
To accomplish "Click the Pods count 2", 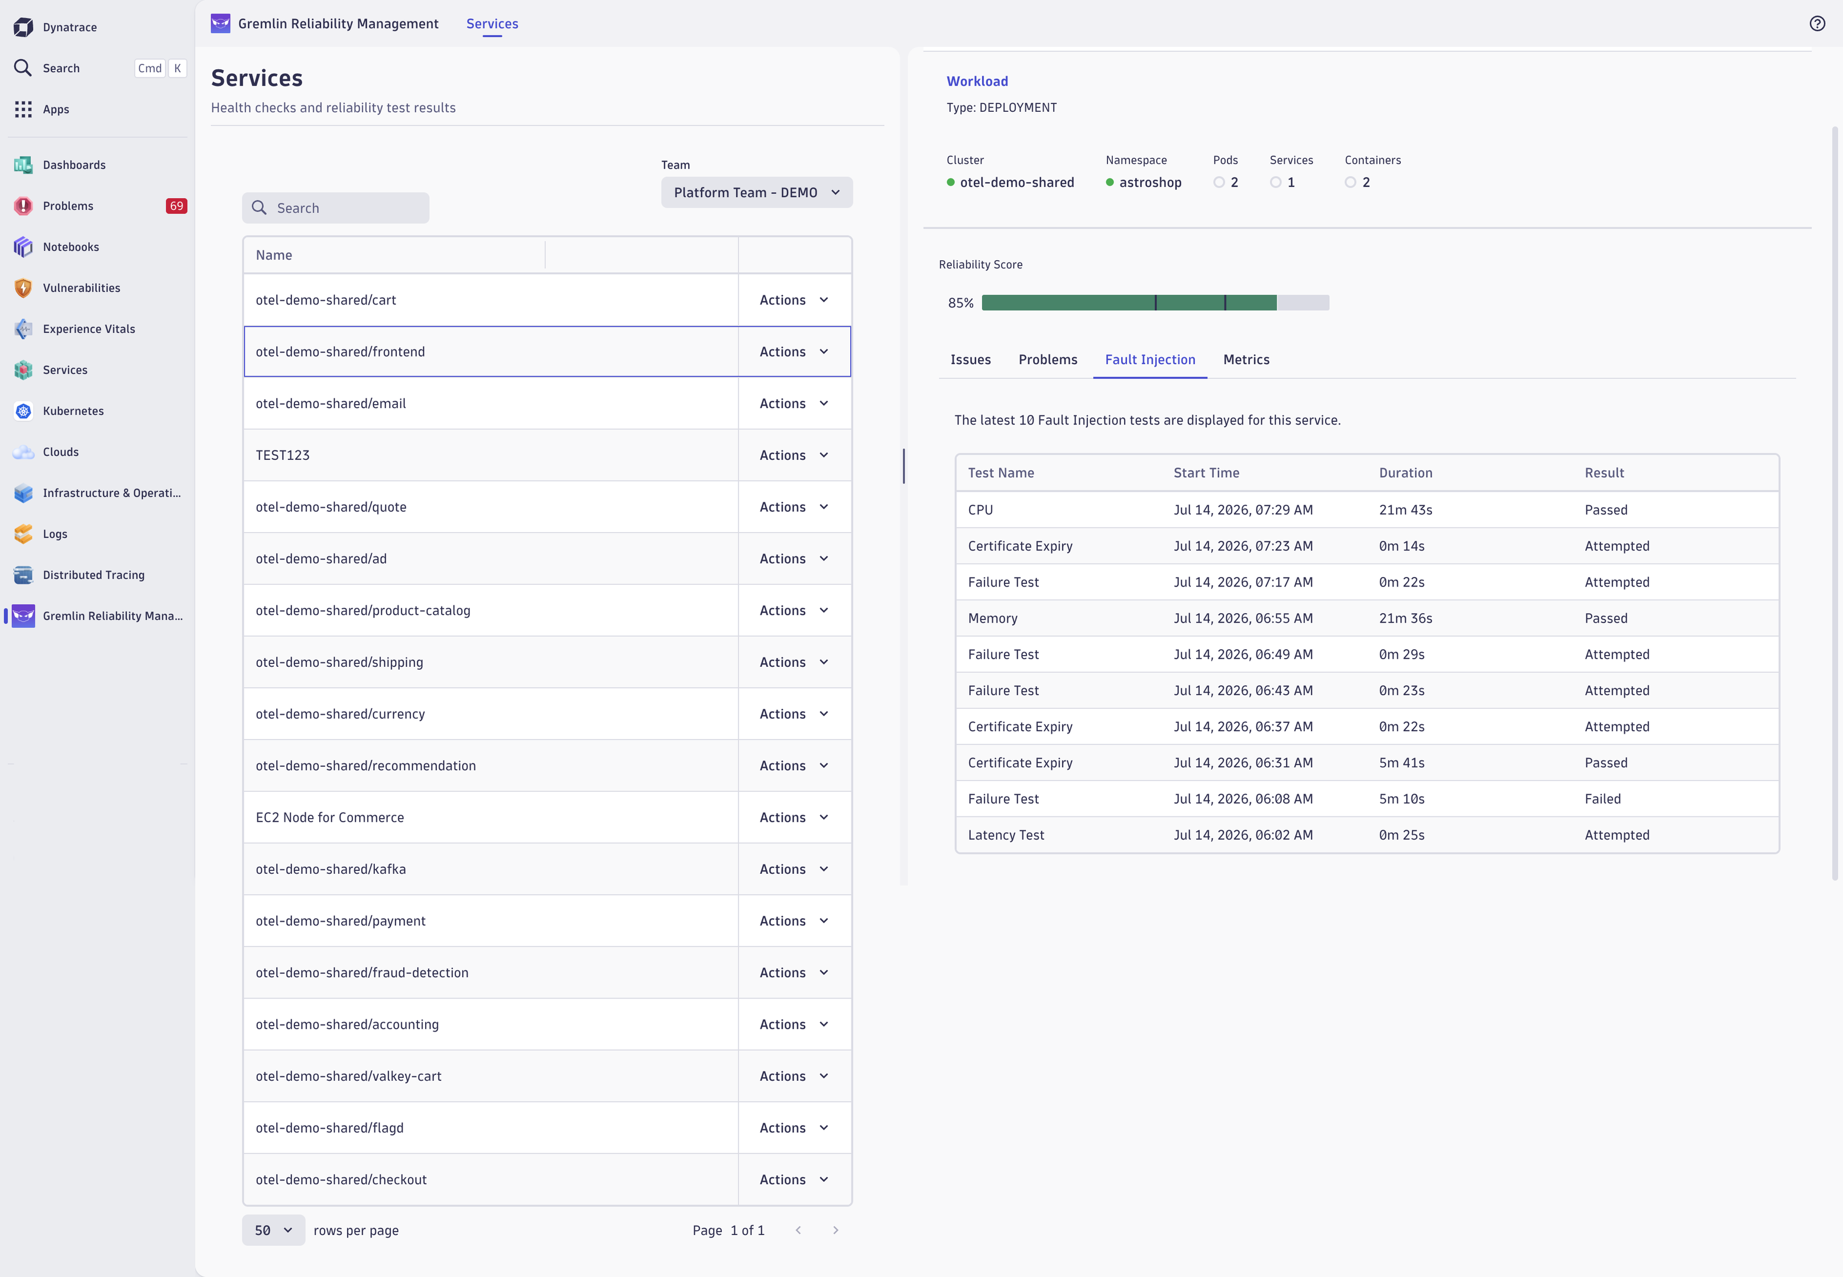I will tap(1234, 183).
